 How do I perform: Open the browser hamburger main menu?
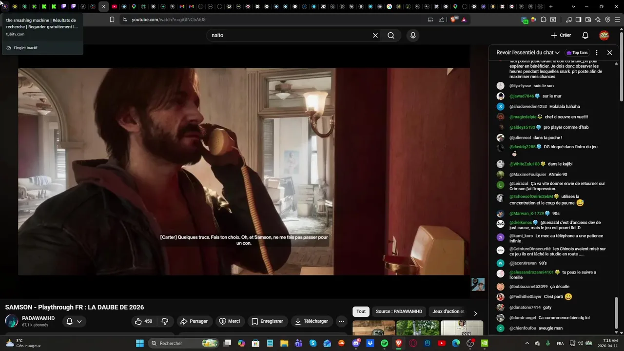tap(617, 19)
